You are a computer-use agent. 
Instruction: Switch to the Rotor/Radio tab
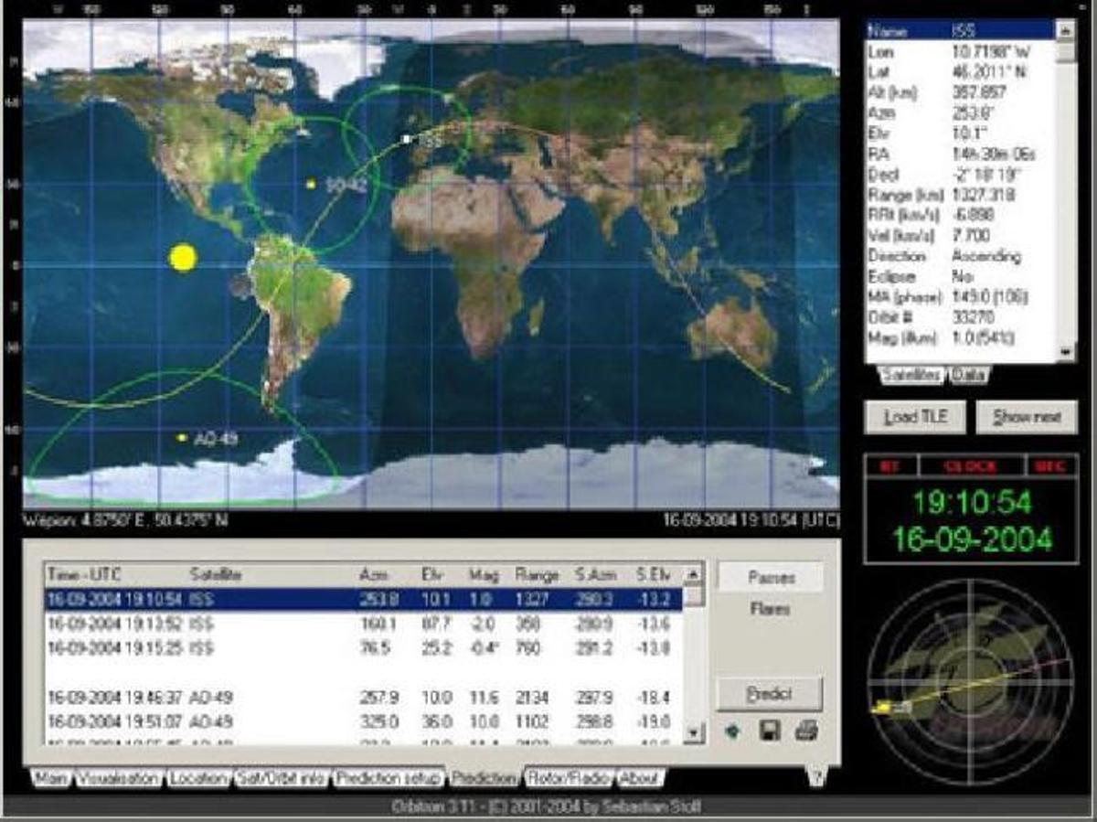(x=568, y=778)
